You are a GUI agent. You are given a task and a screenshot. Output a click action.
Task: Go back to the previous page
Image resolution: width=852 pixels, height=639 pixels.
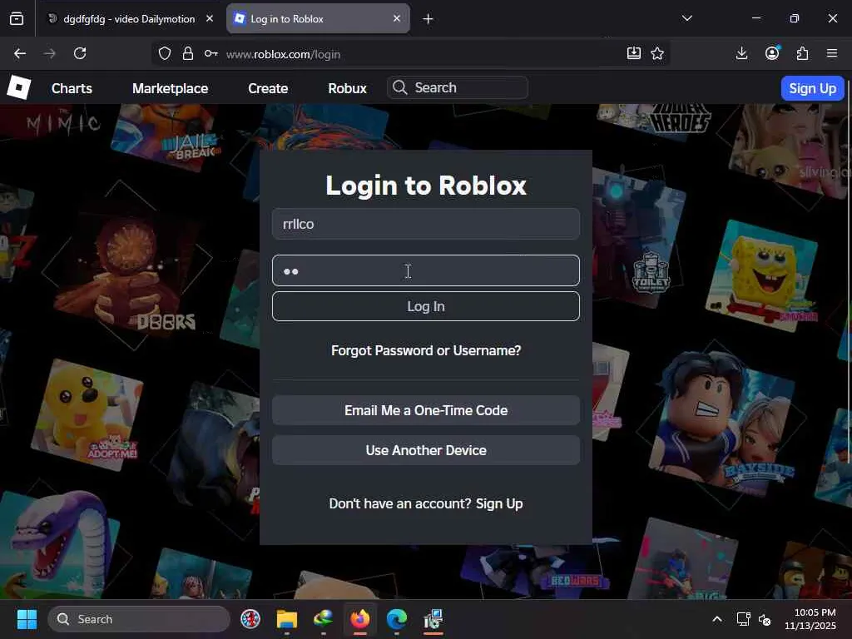(x=20, y=53)
